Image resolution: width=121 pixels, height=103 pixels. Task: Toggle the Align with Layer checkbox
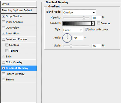pos(87,30)
